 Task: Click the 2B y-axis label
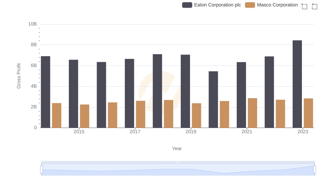click(x=34, y=107)
